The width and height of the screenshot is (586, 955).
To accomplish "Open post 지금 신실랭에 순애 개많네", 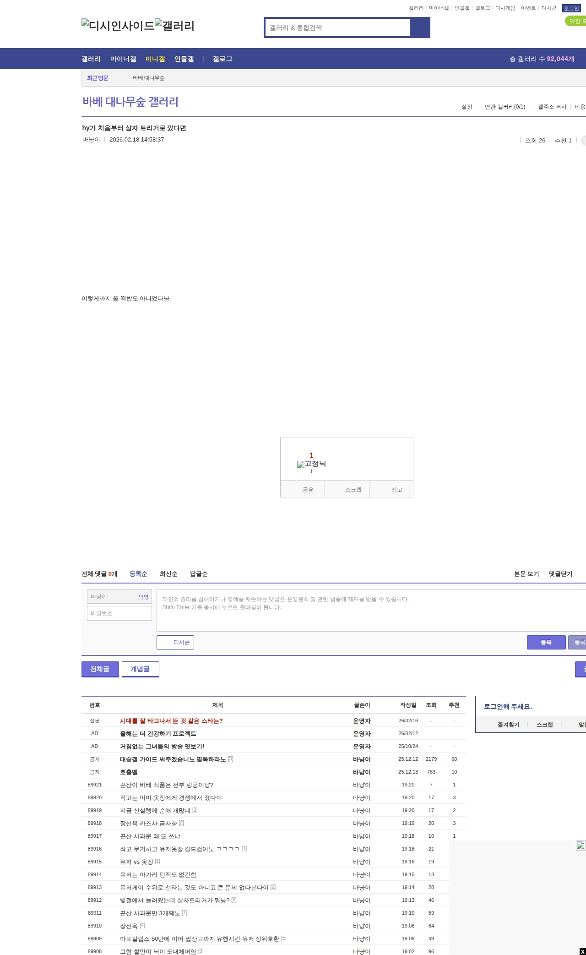I will click(155, 810).
